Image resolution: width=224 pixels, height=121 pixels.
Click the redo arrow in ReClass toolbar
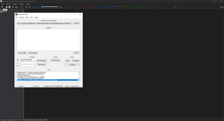(x=30, y=7)
